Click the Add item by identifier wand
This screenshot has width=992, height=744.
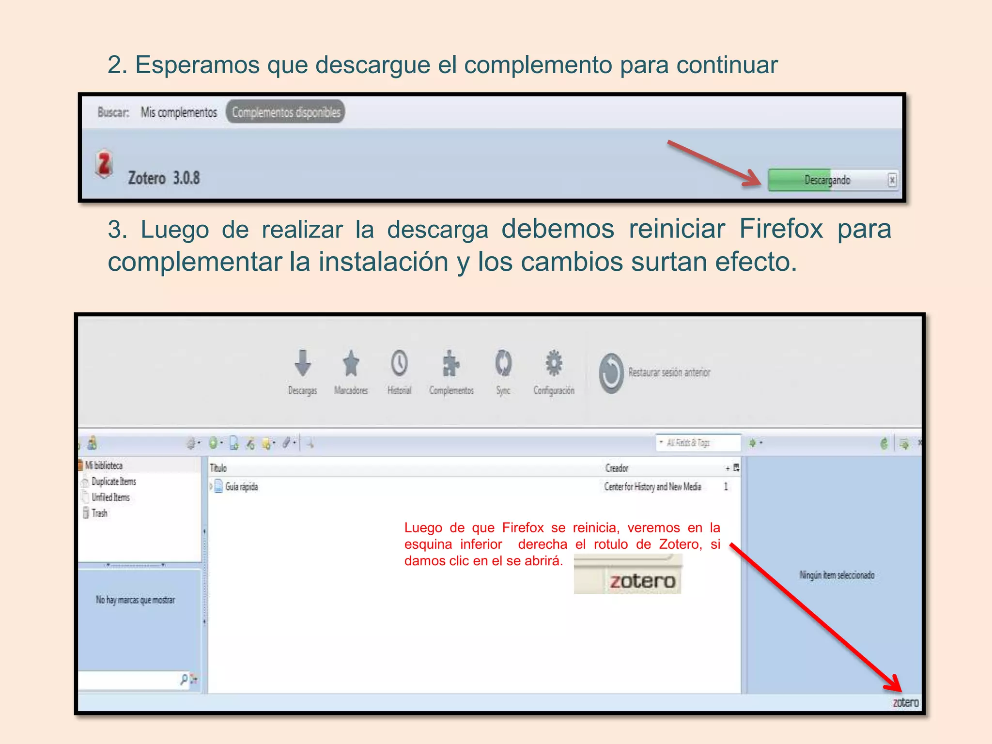pyautogui.click(x=250, y=443)
